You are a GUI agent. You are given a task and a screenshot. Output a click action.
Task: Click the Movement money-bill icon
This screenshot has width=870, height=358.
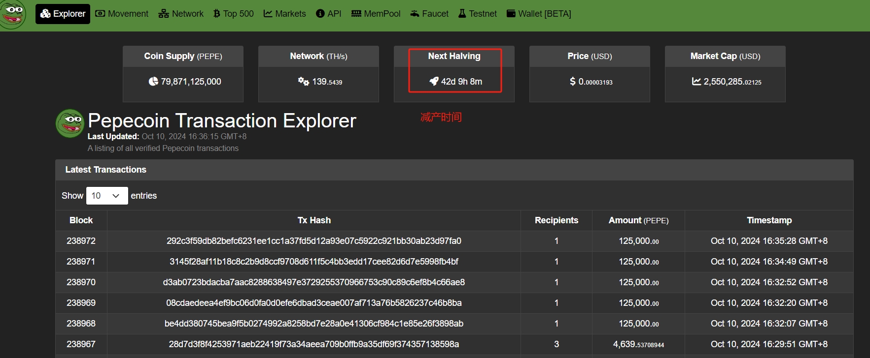click(100, 14)
